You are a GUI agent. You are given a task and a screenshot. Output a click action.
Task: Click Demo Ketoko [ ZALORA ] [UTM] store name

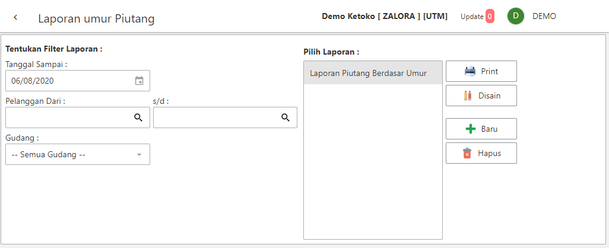click(x=385, y=17)
